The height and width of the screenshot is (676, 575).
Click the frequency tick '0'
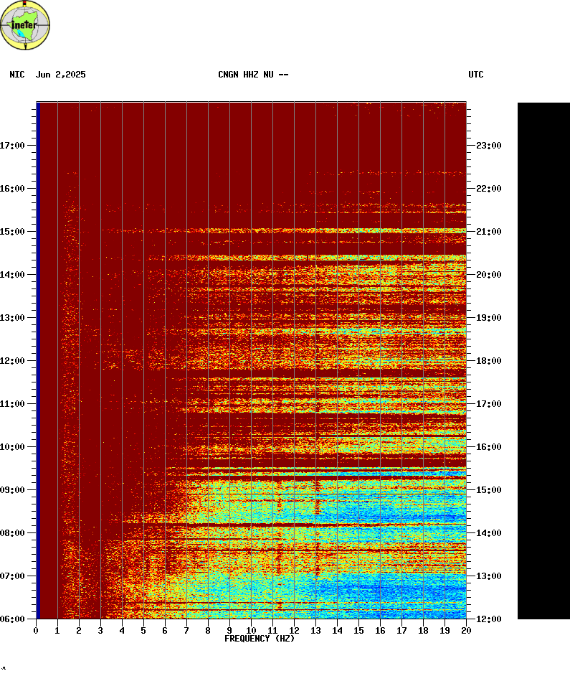36,631
